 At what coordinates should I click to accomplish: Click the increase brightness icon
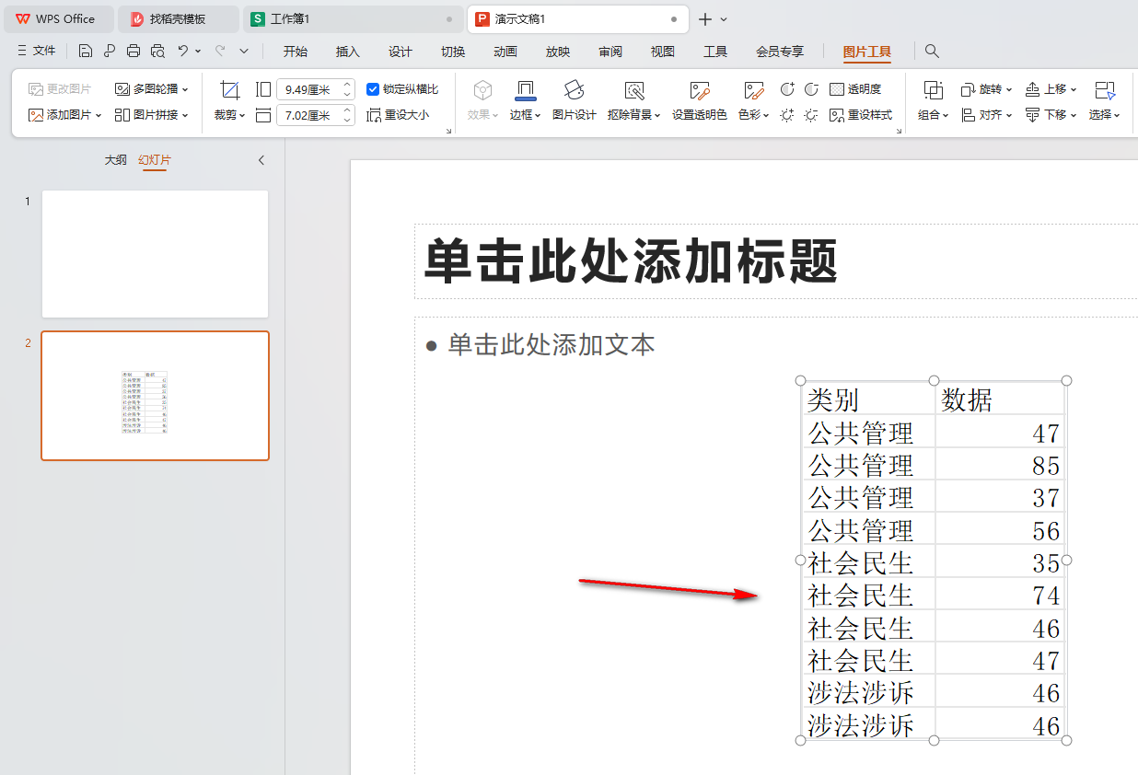point(787,115)
